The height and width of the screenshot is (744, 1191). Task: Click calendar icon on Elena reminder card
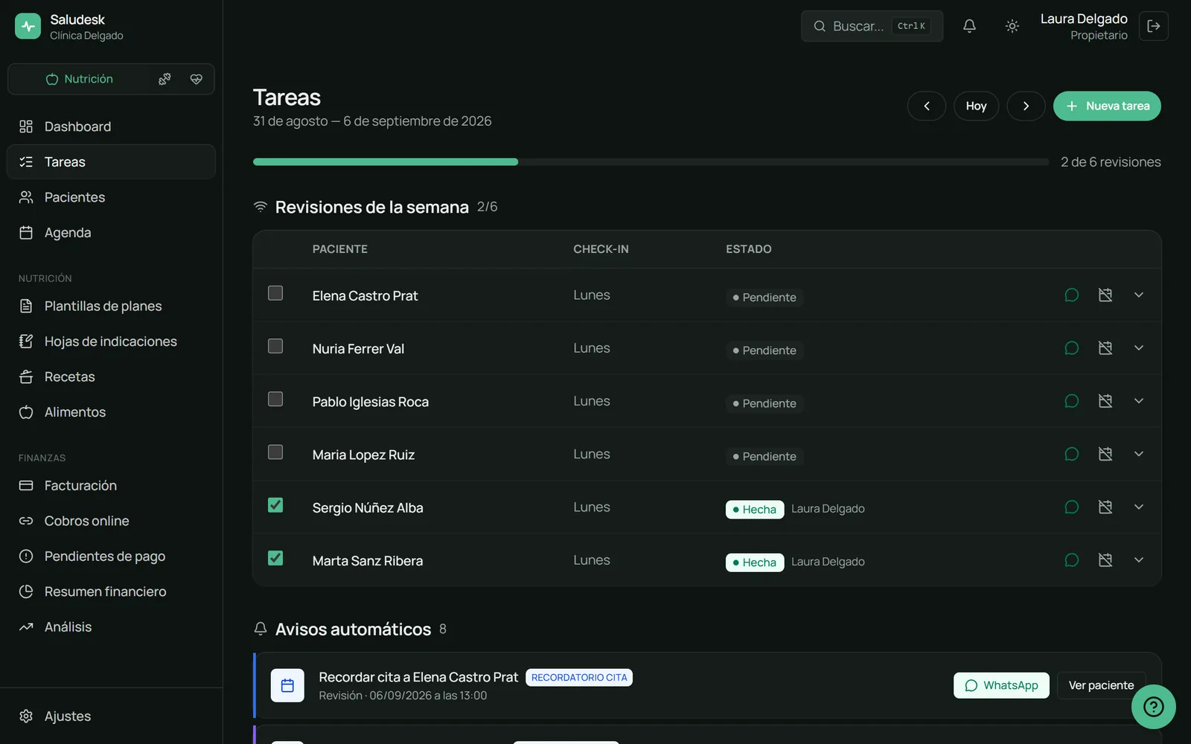(287, 685)
